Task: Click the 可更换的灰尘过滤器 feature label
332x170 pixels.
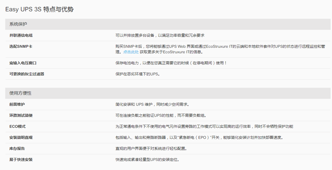Action: point(27,74)
